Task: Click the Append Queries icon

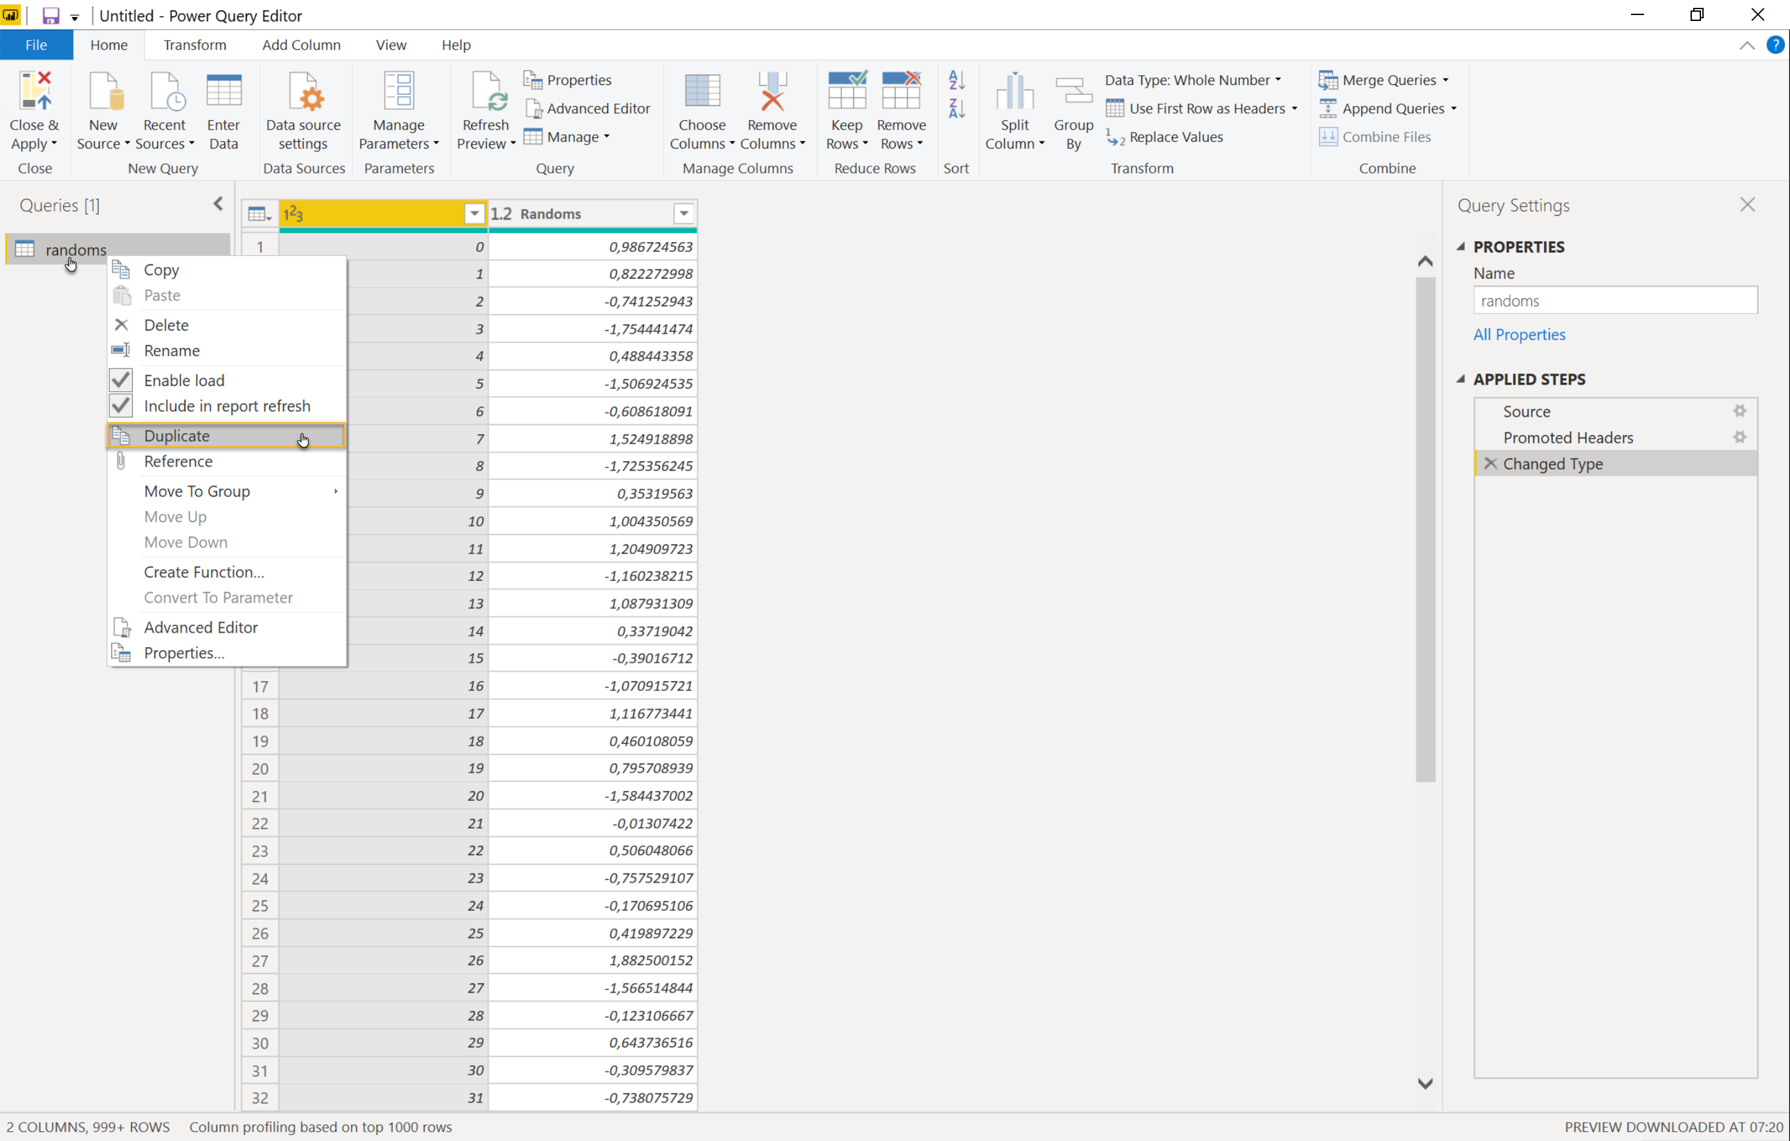Action: pos(1327,109)
